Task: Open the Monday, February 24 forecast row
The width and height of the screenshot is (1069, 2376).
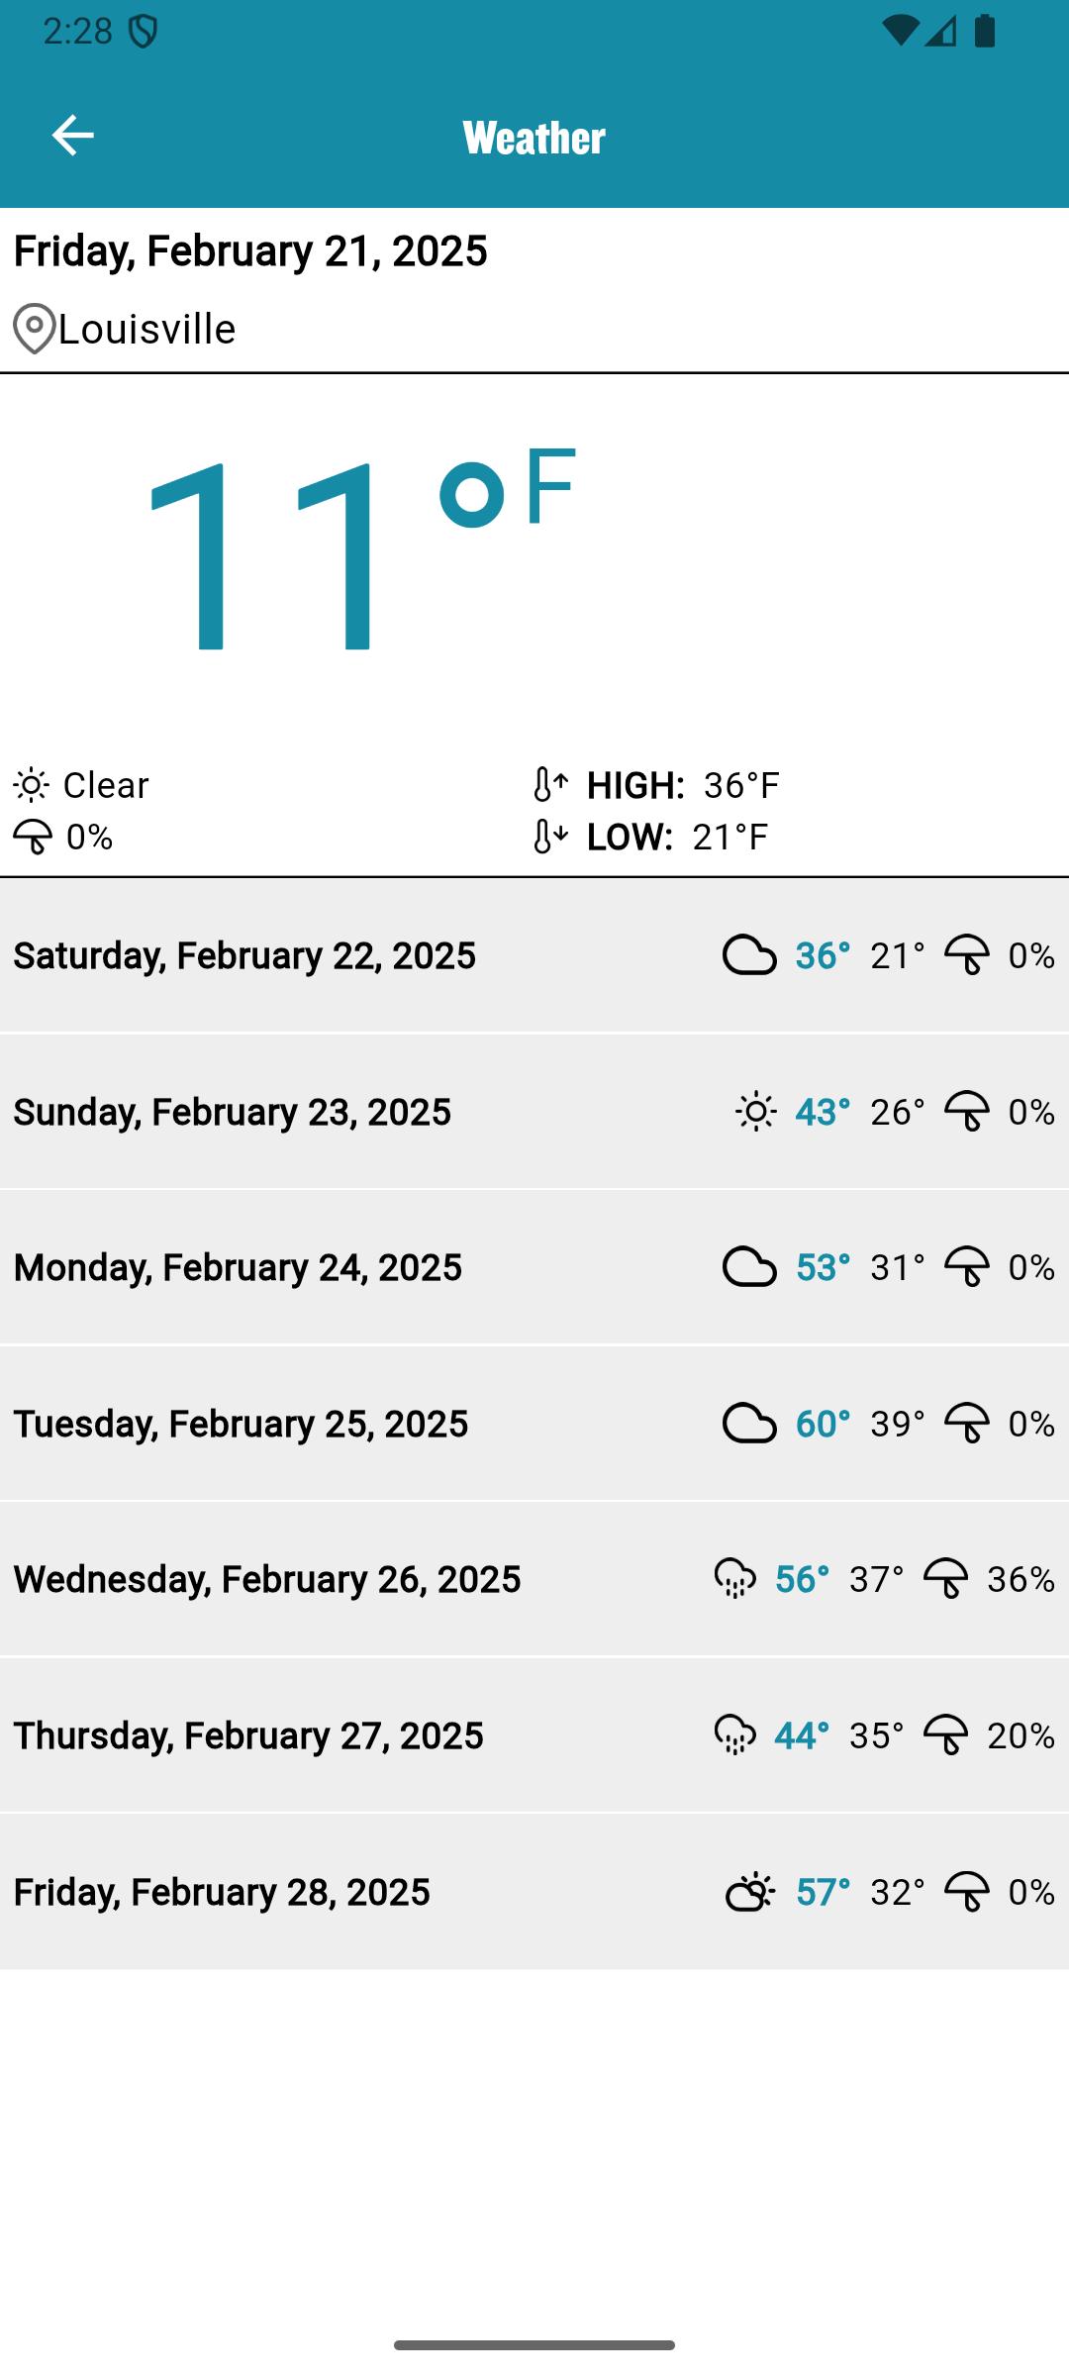Action: pos(534,1267)
